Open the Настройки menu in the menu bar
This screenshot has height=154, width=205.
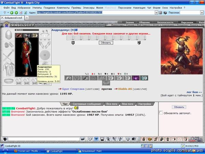176,8
